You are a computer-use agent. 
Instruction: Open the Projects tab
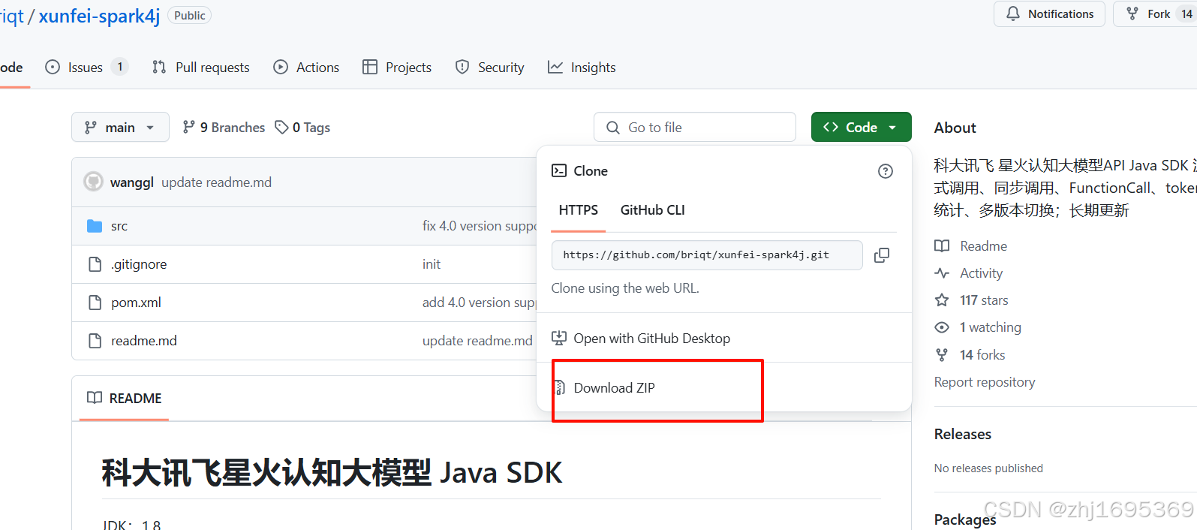(x=397, y=67)
